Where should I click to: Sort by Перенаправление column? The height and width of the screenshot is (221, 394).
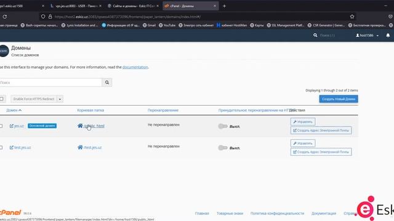coord(163,110)
